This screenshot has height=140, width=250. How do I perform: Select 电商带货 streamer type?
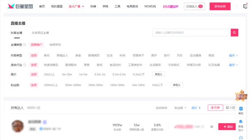pos(55,45)
